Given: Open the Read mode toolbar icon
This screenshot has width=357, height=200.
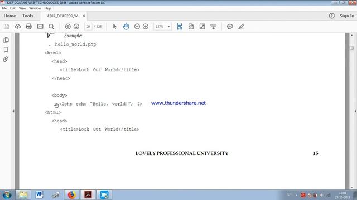Looking at the screenshot, I should (x=213, y=27).
